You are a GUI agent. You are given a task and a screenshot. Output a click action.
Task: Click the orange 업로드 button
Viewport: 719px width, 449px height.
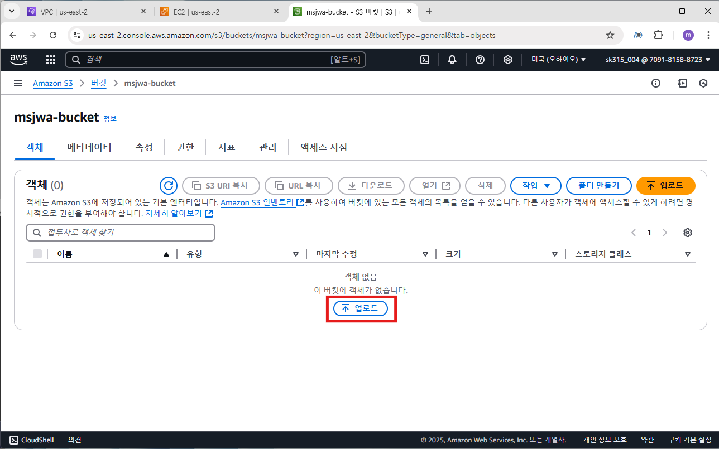[x=665, y=186]
